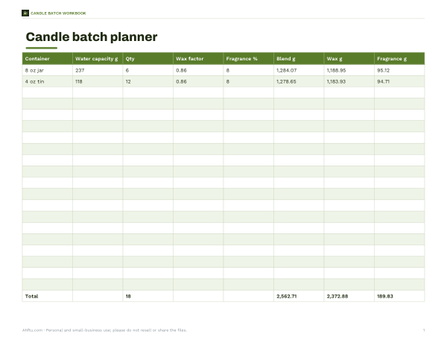447x346 pixels.
Task: Select the 'Fragrance g' column header
Action: 399,58
